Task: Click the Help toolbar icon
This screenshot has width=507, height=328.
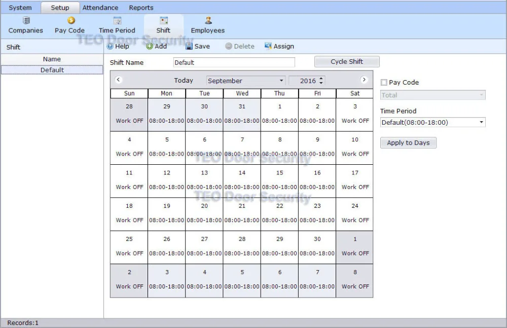Action: 110,46
